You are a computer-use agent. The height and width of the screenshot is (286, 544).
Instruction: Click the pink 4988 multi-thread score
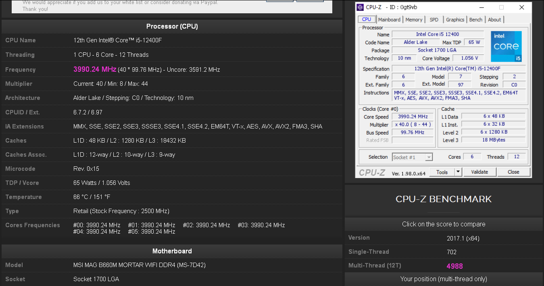pos(454,266)
